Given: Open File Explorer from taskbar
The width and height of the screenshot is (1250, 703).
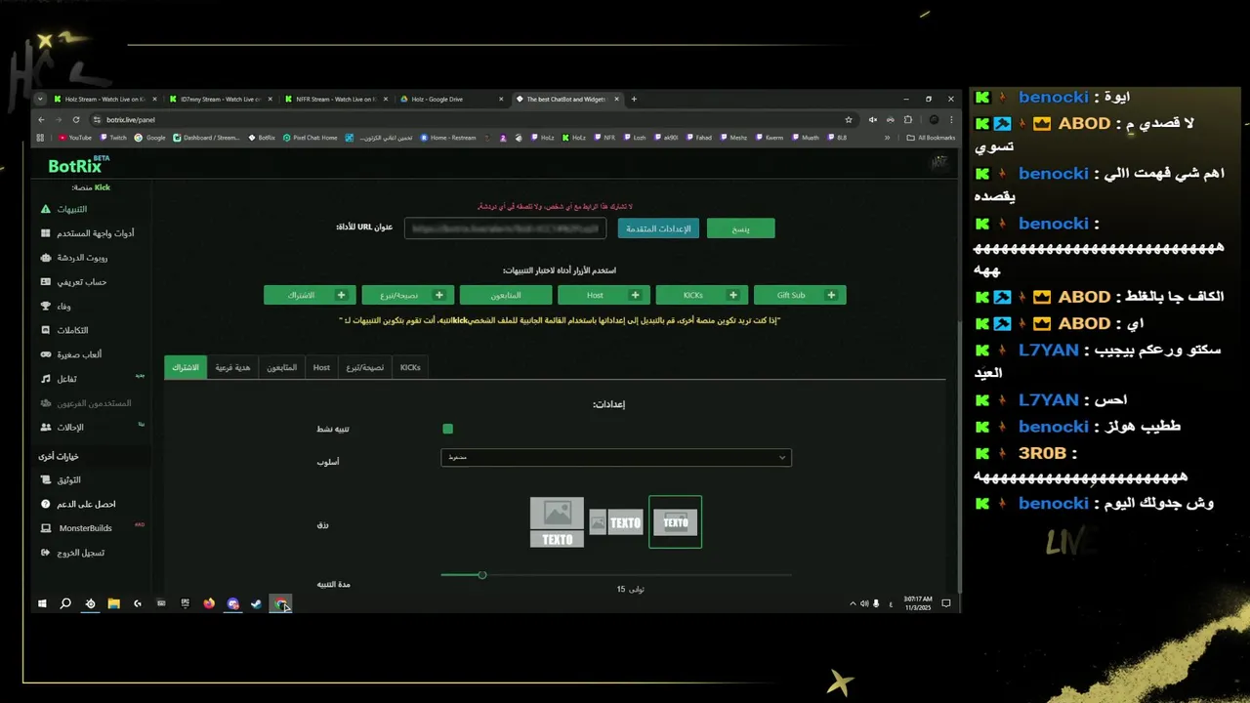Looking at the screenshot, I should pyautogui.click(x=113, y=604).
